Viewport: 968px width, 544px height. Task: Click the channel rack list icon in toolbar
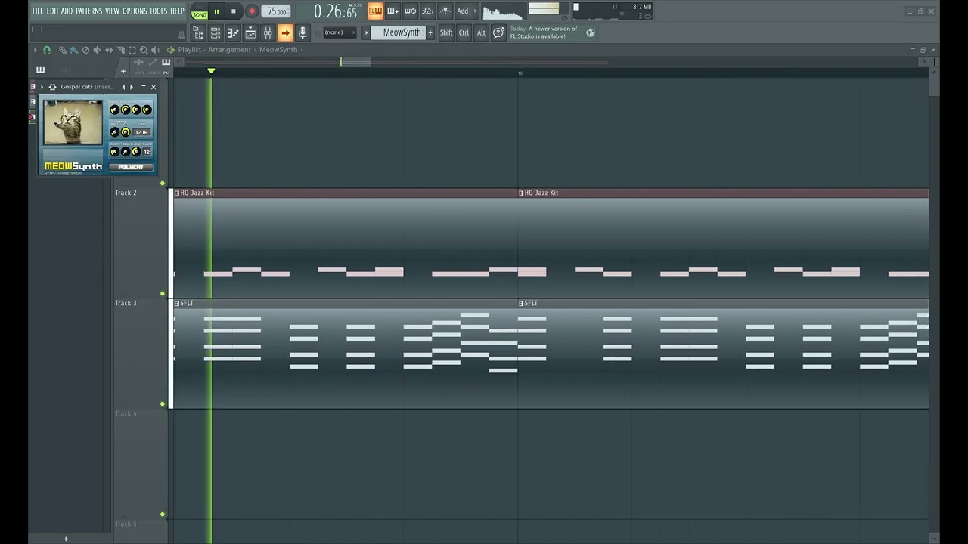tap(216, 32)
